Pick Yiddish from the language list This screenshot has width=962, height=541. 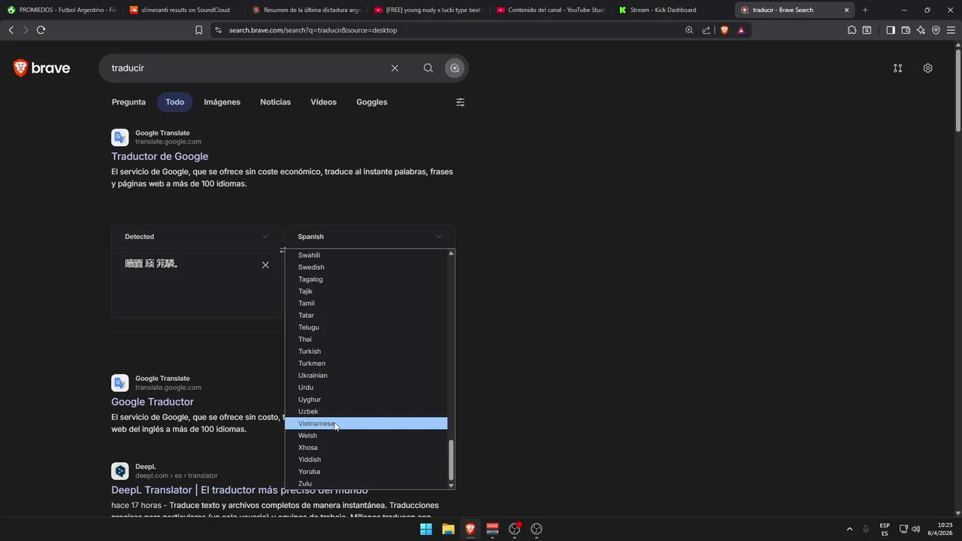pos(366,460)
